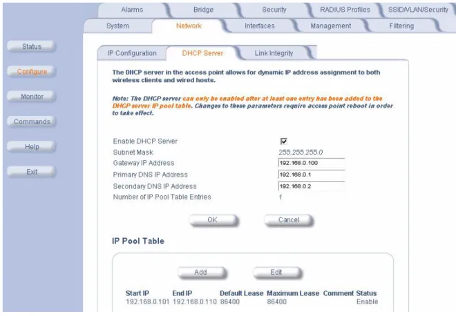
Task: Click the Status sidebar button
Action: (31, 46)
